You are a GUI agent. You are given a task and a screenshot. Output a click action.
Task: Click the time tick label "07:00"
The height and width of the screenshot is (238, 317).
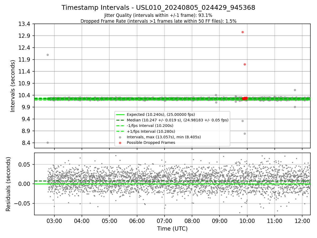165,221
